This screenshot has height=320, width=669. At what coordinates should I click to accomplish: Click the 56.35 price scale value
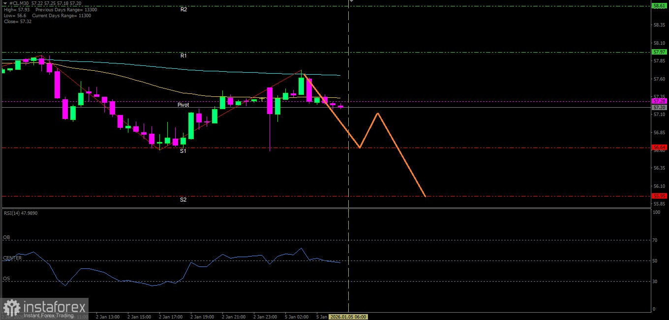pyautogui.click(x=659, y=168)
